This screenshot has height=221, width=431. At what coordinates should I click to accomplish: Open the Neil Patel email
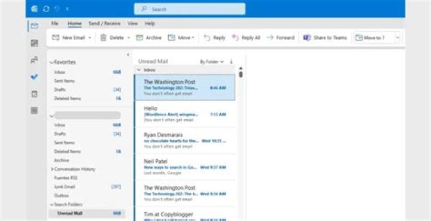pyautogui.click(x=185, y=167)
